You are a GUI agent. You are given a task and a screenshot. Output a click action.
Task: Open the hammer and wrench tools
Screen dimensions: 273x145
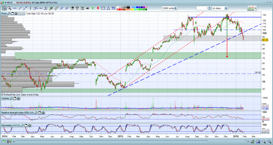(x=72, y=8)
